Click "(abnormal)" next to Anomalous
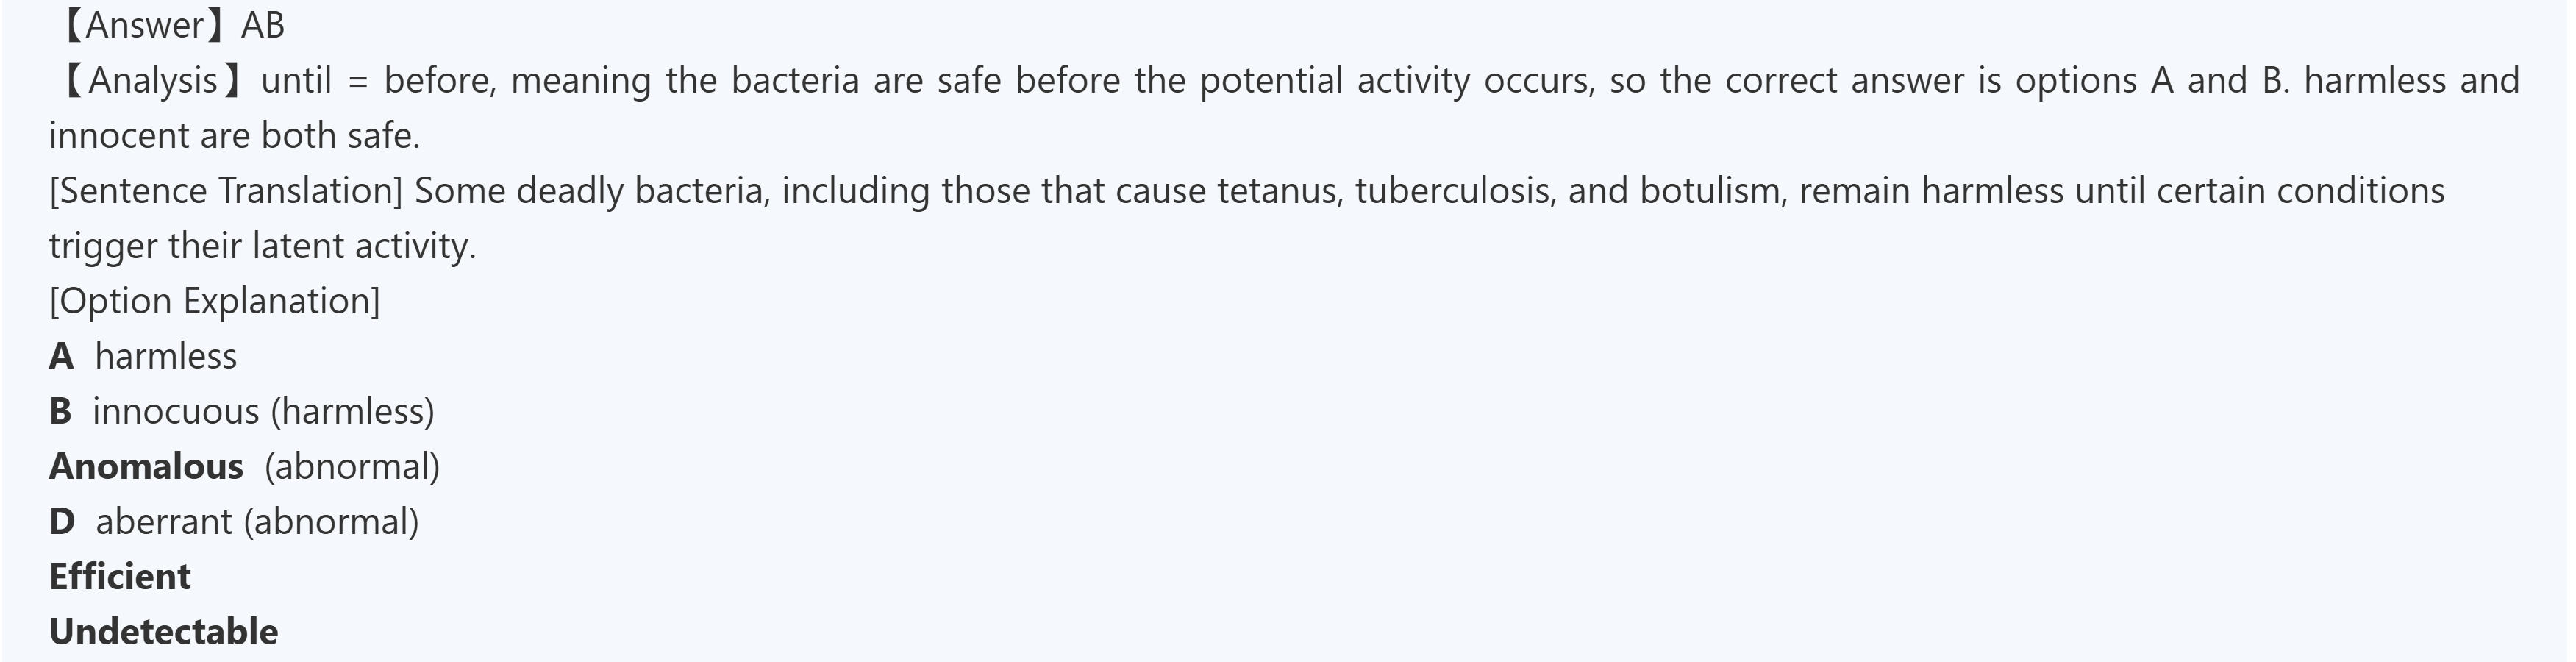The image size is (2576, 662). 352,466
